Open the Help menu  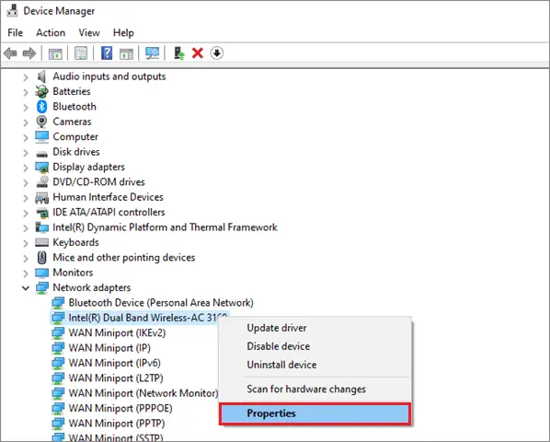click(123, 32)
